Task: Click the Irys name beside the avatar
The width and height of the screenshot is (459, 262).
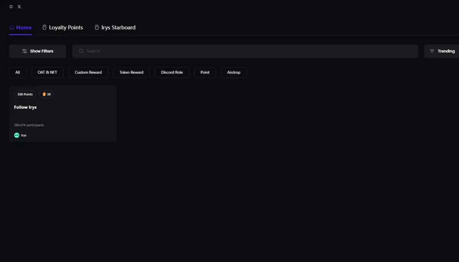Action: click(24, 135)
